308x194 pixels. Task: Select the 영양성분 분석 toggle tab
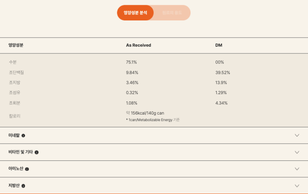[x=135, y=13]
